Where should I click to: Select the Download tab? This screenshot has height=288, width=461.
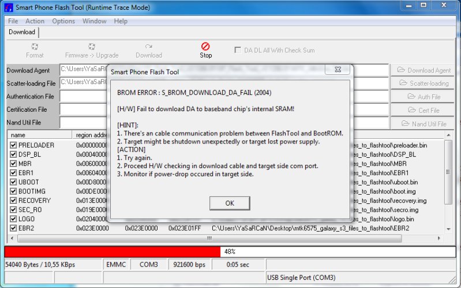click(x=22, y=32)
